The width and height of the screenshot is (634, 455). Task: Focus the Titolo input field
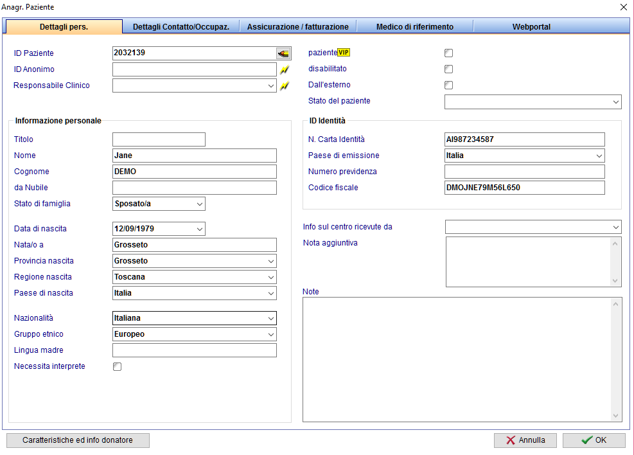159,139
